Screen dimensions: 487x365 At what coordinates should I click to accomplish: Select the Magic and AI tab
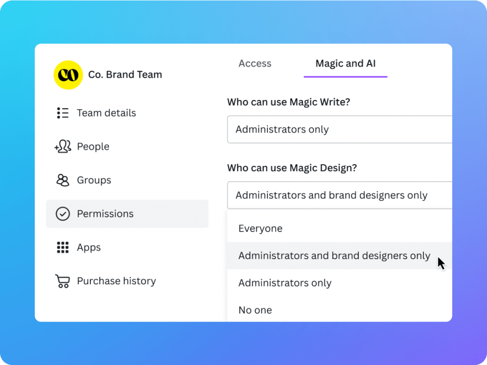pos(346,63)
